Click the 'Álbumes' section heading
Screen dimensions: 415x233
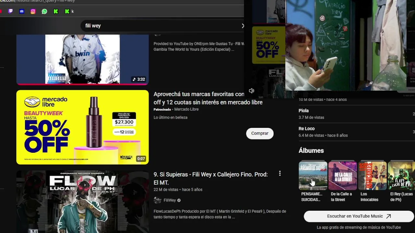[311, 150]
